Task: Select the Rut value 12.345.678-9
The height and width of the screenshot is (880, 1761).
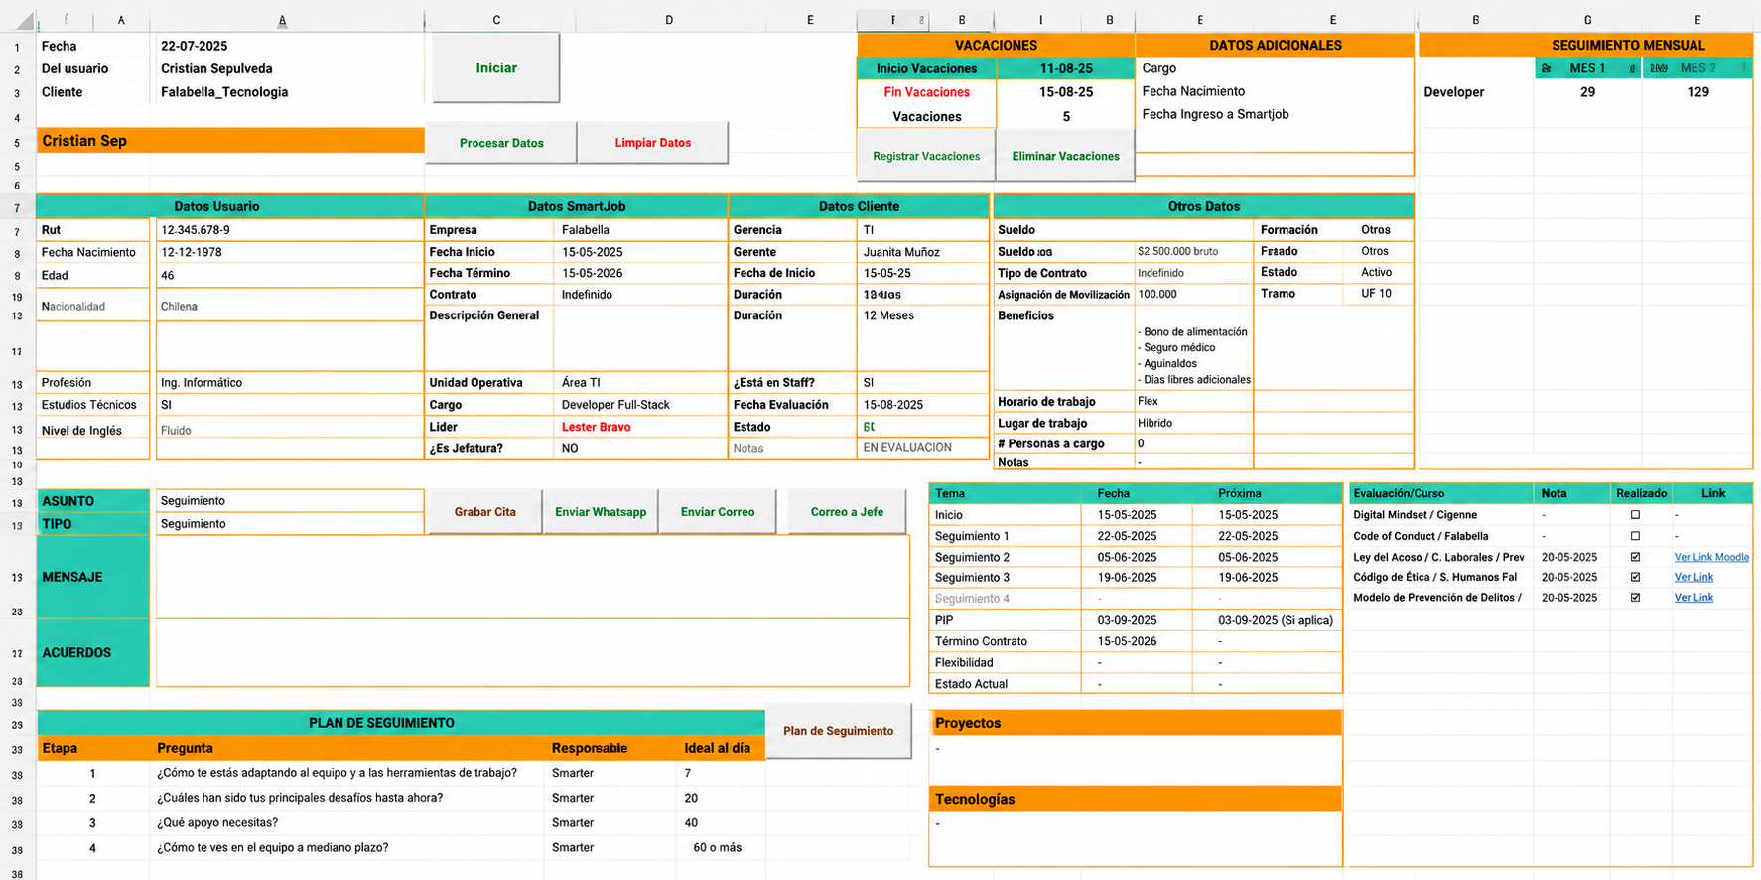Action: point(290,230)
